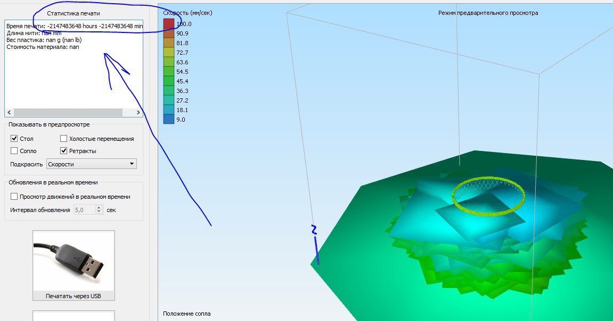Viewport: 613px width, 321px height.
Task: Click the 45.4 speed legend swatch
Action: [x=168, y=81]
